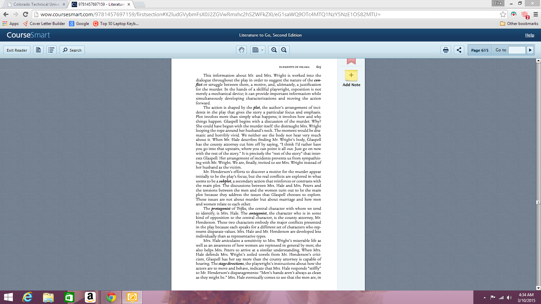Close the Colorado Technical University tab
The width and height of the screenshot is (541, 304).
pos(64,4)
